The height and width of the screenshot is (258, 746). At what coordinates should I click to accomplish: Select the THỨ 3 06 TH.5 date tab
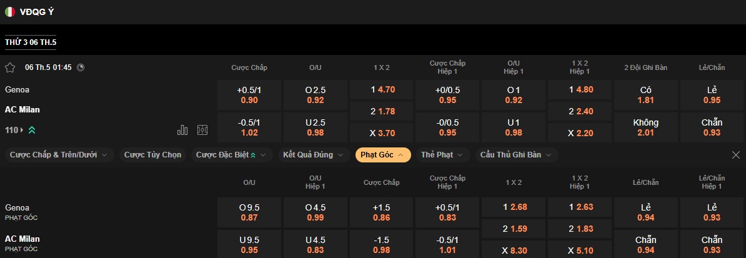click(31, 42)
